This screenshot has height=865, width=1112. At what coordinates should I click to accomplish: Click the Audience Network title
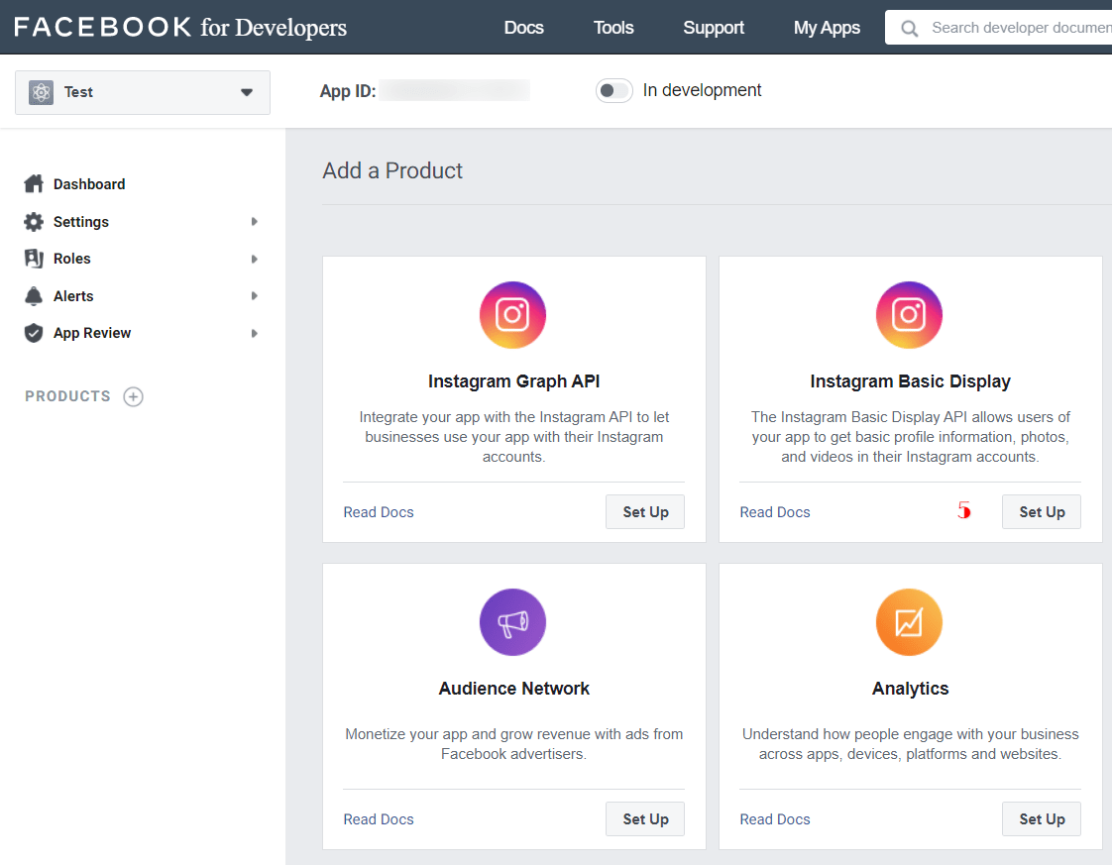coord(514,689)
